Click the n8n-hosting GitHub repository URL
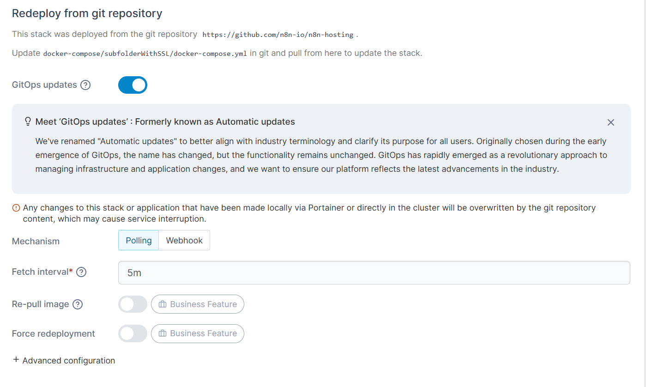 (x=278, y=35)
